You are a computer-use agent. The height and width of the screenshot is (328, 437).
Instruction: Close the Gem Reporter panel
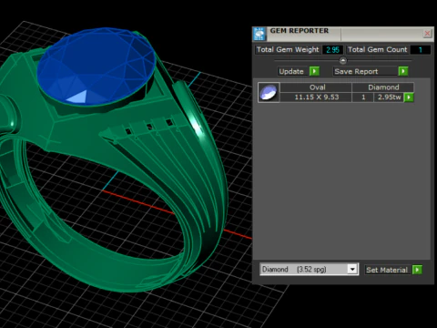pyautogui.click(x=427, y=33)
